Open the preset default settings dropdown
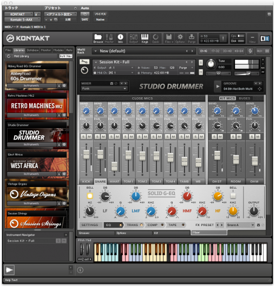This screenshot has height=287, width=275. 60,14
